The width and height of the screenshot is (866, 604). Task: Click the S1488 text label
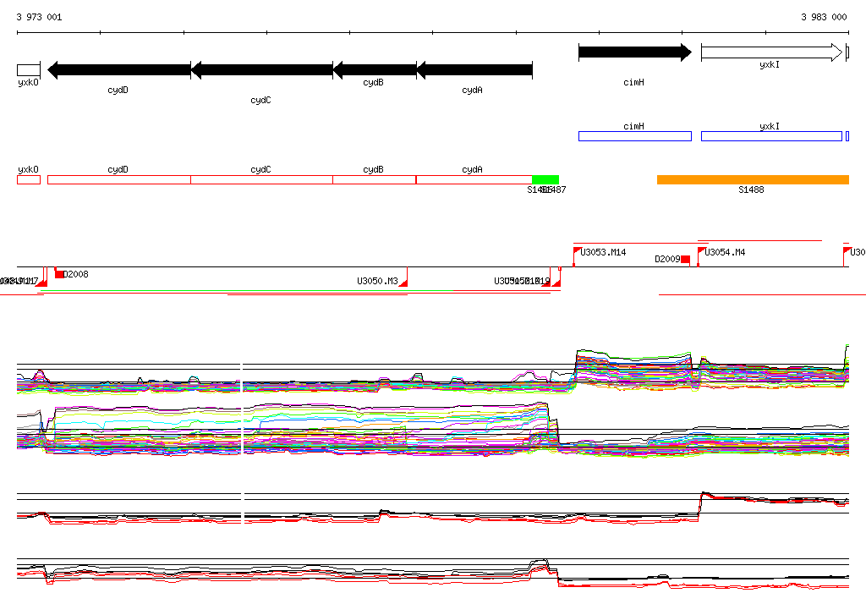[x=751, y=190]
